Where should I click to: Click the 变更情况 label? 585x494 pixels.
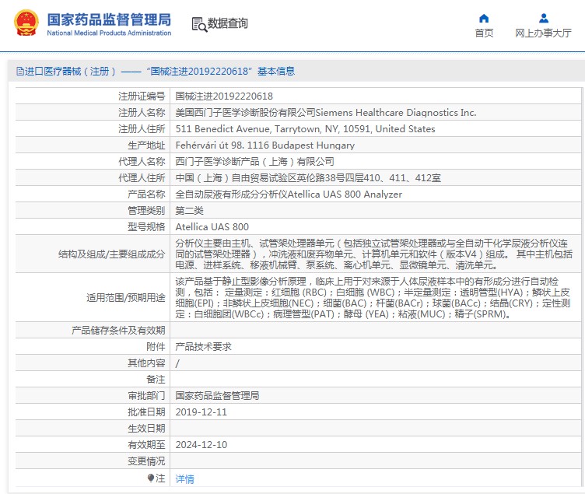point(146,461)
